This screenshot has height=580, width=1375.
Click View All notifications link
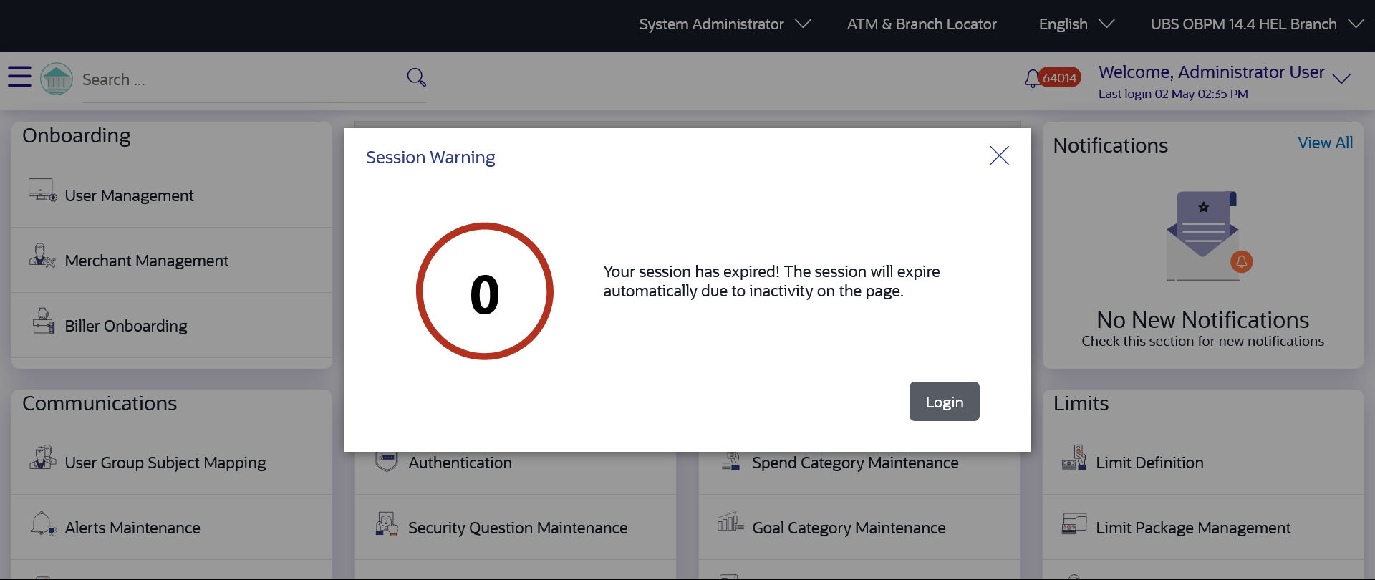click(x=1325, y=143)
